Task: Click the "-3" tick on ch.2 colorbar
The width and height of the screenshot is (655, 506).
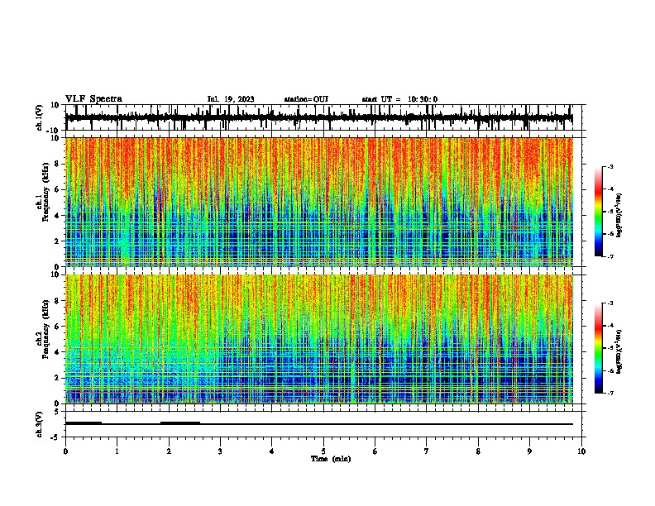Action: point(610,303)
